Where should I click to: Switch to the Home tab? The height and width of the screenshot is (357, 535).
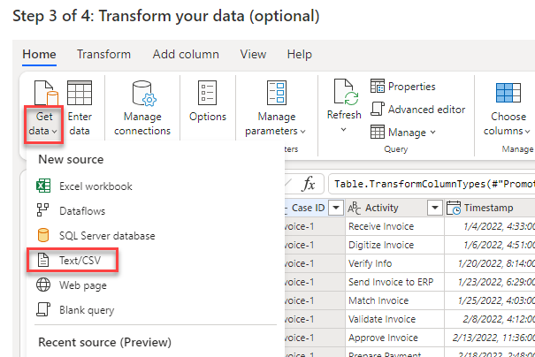[x=39, y=54]
